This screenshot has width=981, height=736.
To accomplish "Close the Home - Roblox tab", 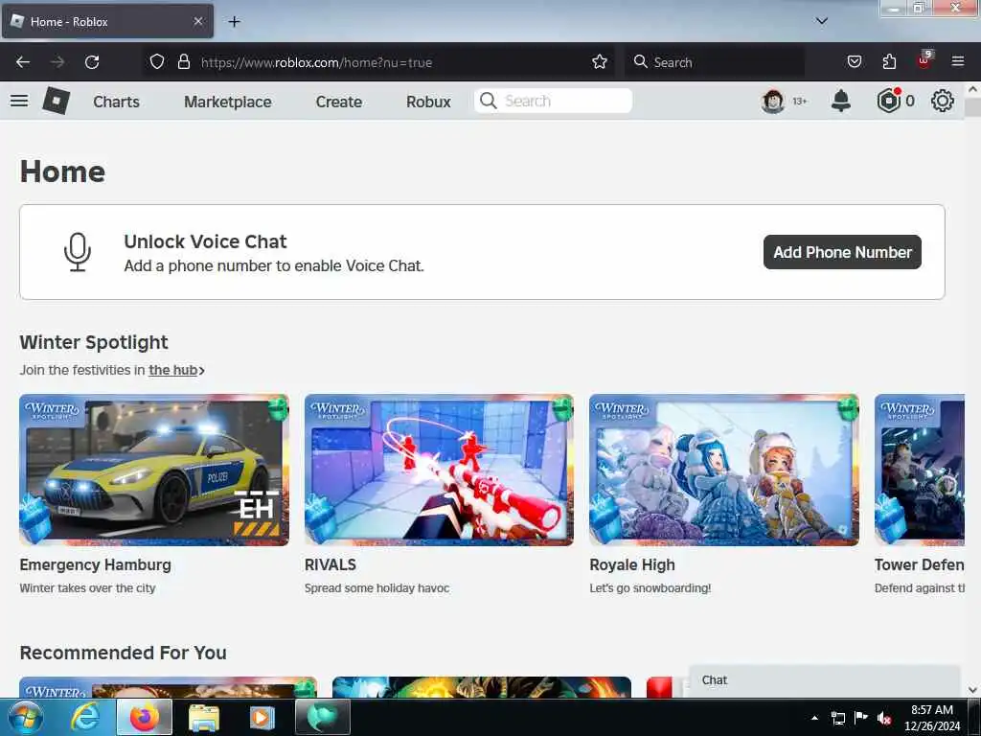I will [197, 21].
